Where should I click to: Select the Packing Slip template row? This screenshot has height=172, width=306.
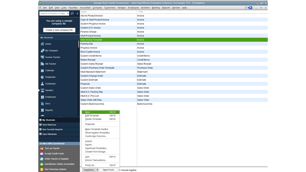tap(174, 44)
